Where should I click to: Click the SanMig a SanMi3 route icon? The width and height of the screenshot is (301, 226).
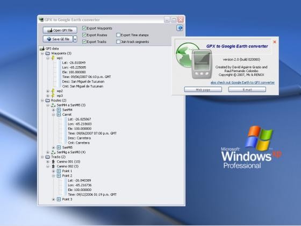click(x=53, y=152)
